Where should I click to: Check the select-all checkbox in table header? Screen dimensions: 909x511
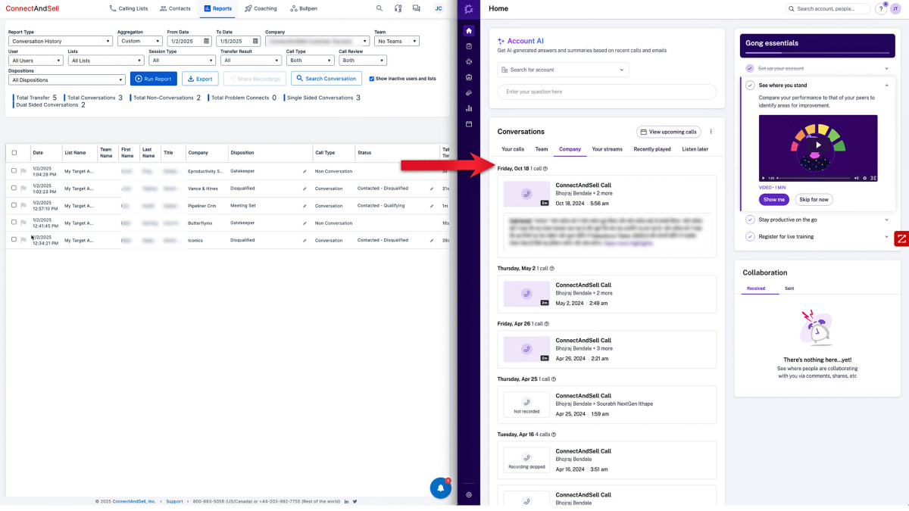(x=14, y=153)
